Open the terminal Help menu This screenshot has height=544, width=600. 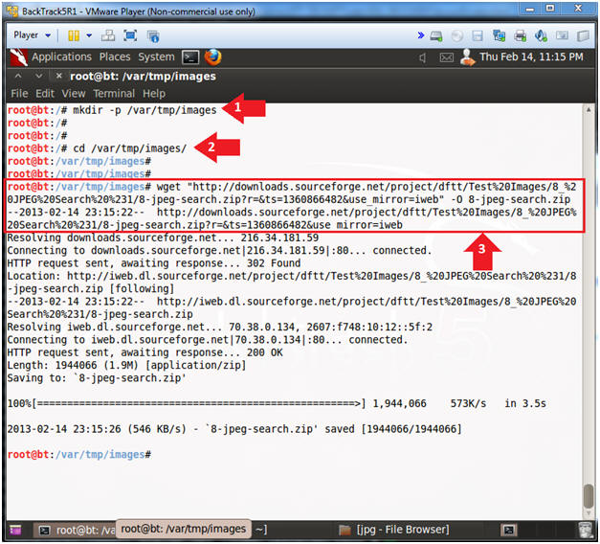pyautogui.click(x=154, y=94)
